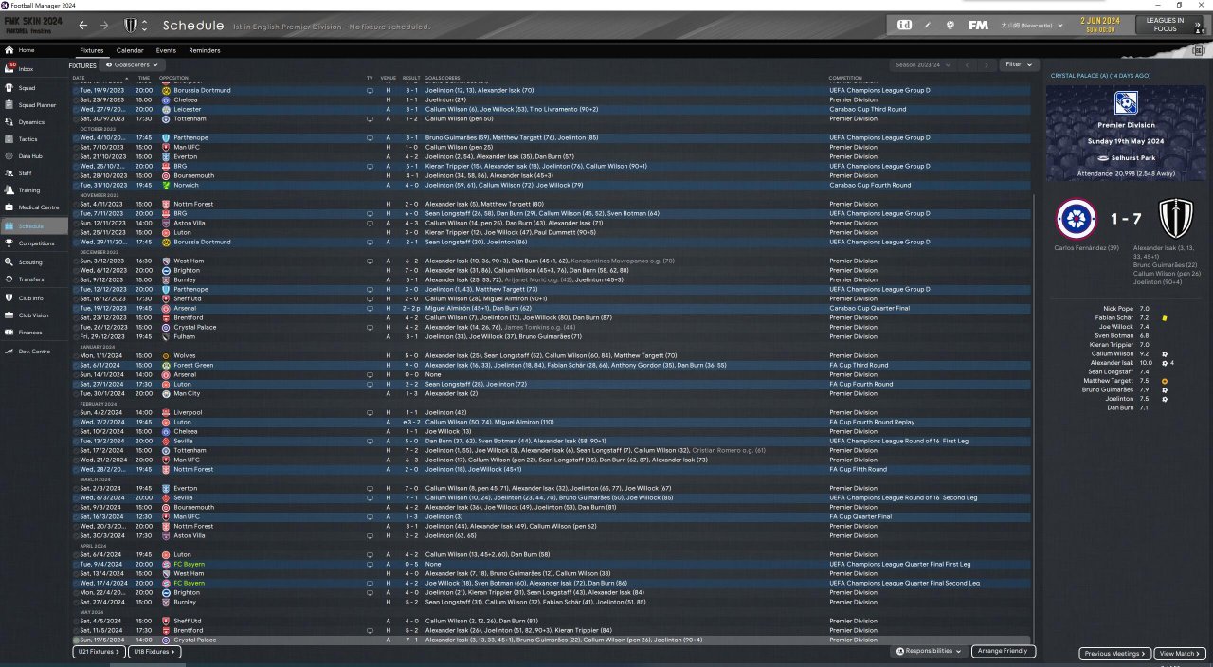
Task: Select row circle for Sat, 7/10/2023 Man UFC
Action: [x=76, y=148]
